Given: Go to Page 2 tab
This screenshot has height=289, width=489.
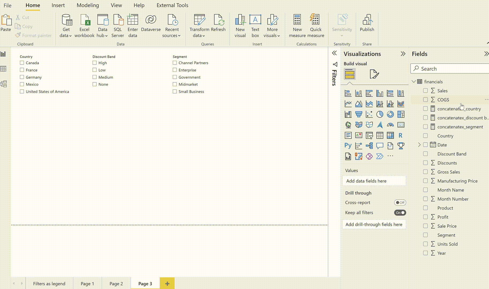Looking at the screenshot, I should point(116,283).
